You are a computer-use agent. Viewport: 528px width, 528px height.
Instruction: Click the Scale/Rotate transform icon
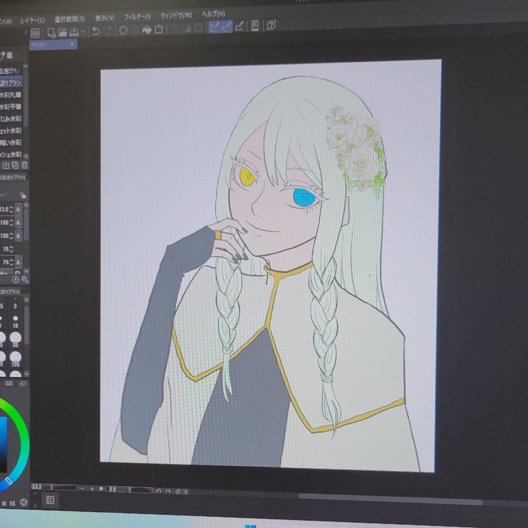pyautogui.click(x=158, y=29)
